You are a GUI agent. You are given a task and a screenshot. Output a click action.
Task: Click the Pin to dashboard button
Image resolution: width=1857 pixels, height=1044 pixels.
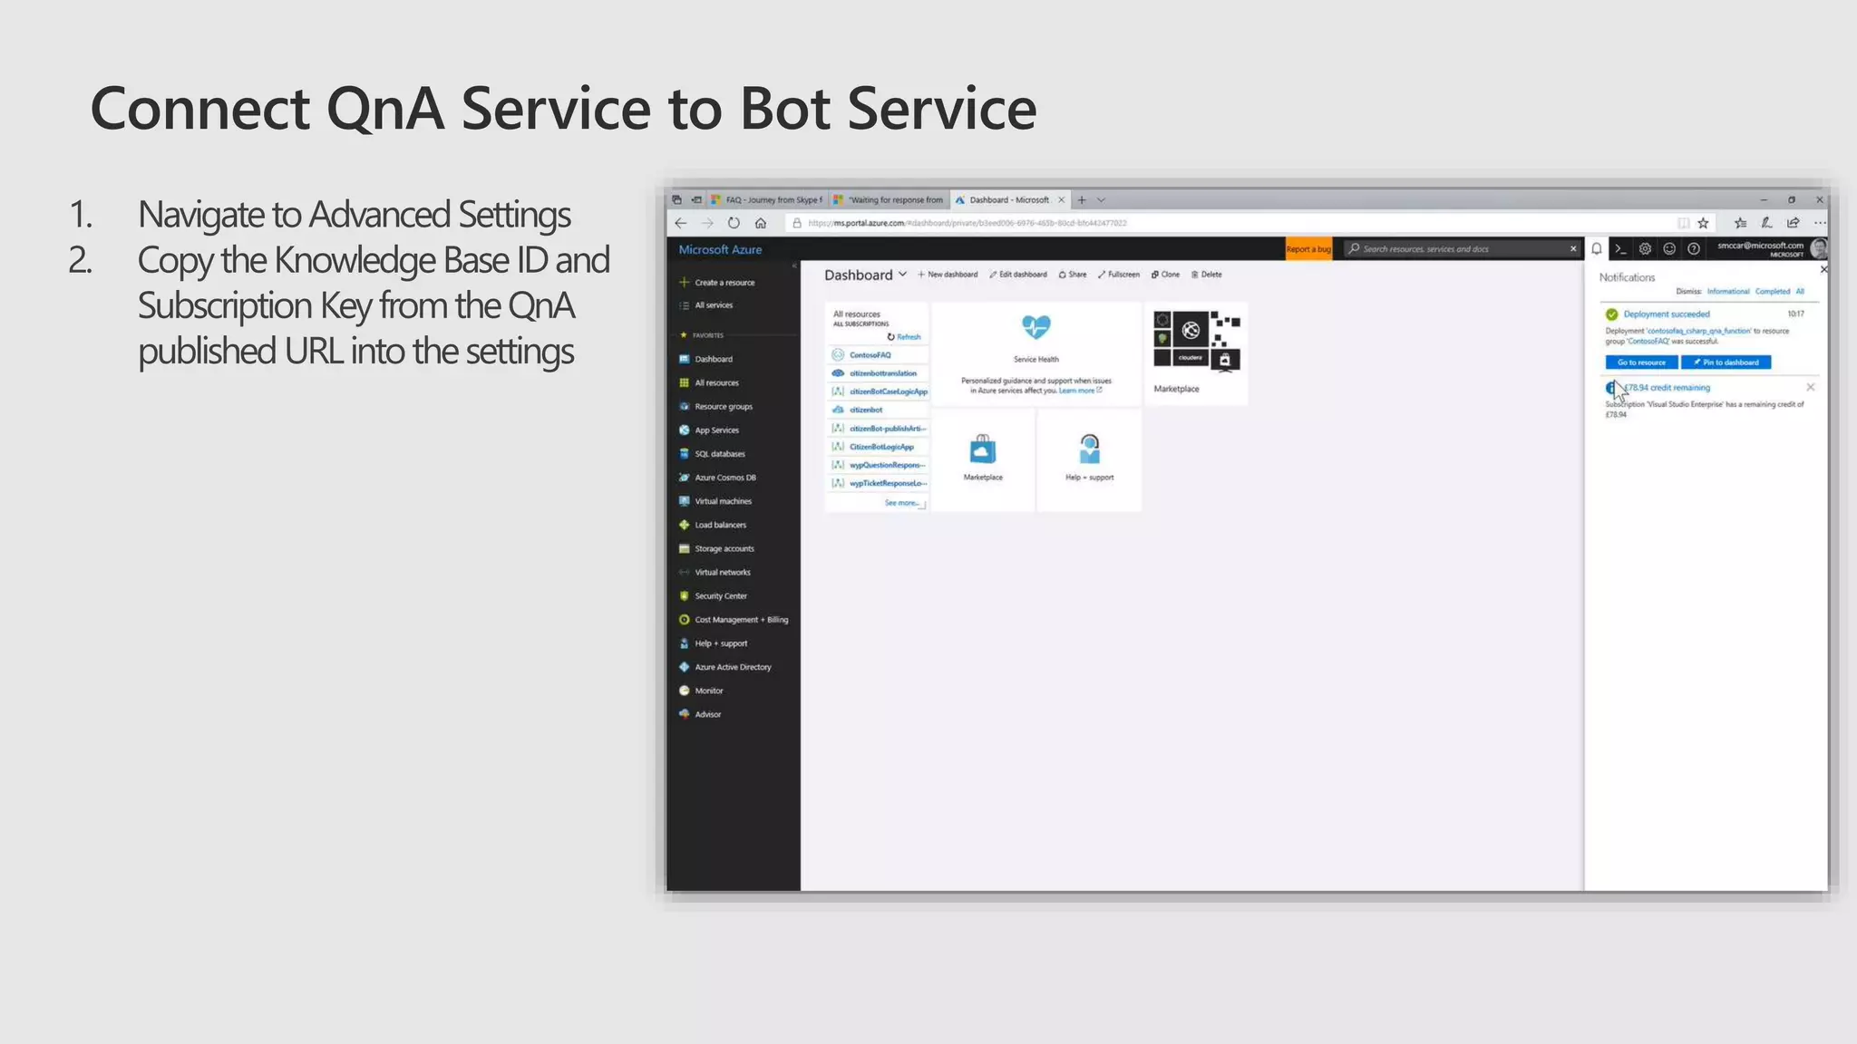[x=1726, y=362]
